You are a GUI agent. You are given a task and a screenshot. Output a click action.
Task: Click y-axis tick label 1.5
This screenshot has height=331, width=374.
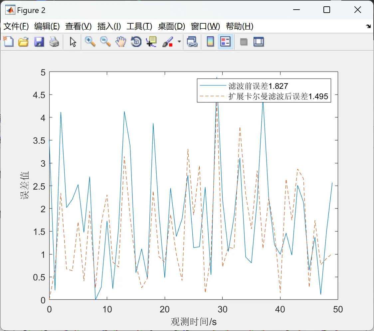(x=39, y=232)
